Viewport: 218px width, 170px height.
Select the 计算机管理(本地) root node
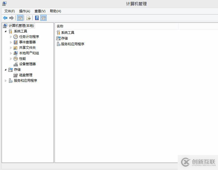point(21,26)
